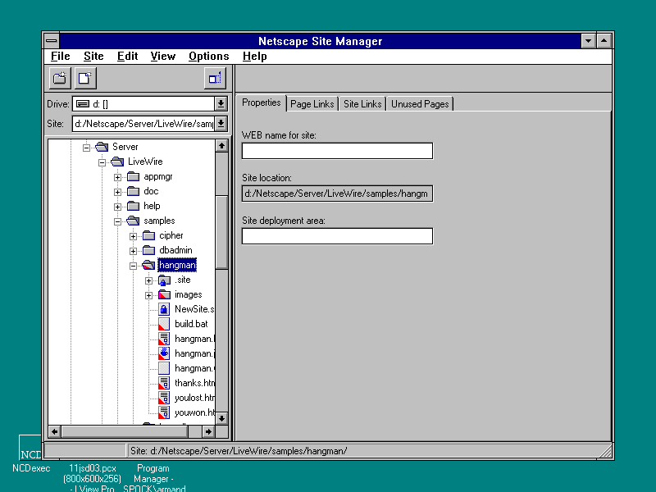Select the hangman site folder icon
The width and height of the screenshot is (656, 492).
click(148, 265)
